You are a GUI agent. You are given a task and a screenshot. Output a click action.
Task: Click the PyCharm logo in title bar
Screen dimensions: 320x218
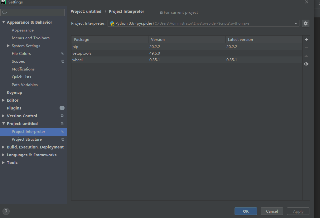(x=3, y=2)
